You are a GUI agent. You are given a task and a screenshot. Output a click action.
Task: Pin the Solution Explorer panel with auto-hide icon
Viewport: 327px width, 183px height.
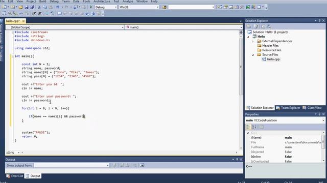tap(319, 20)
